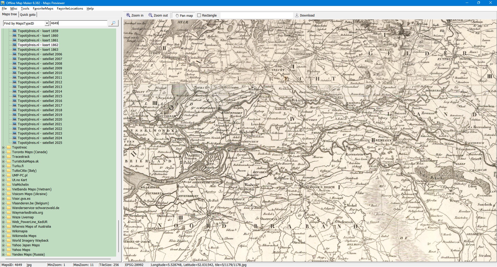Open the FavoriteLocations menu
This screenshot has width=497, height=267.
pyautogui.click(x=70, y=9)
